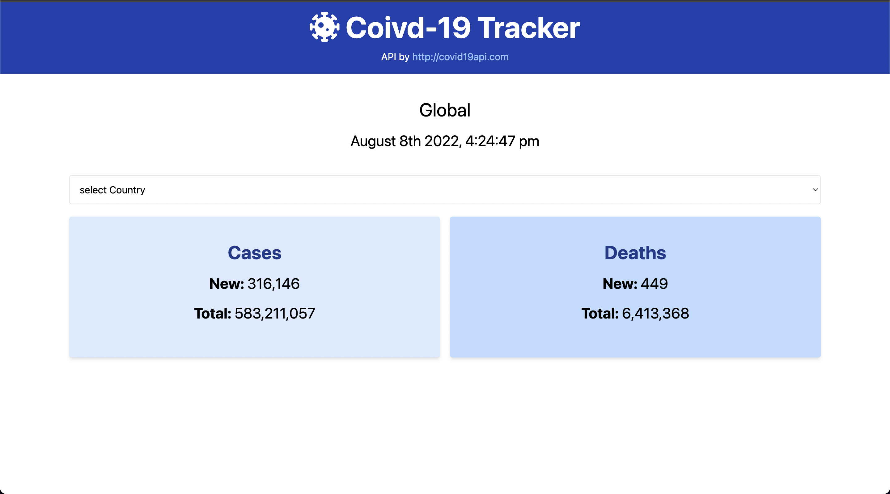Click the new cases count 316,146
The width and height of the screenshot is (890, 494).
click(273, 284)
